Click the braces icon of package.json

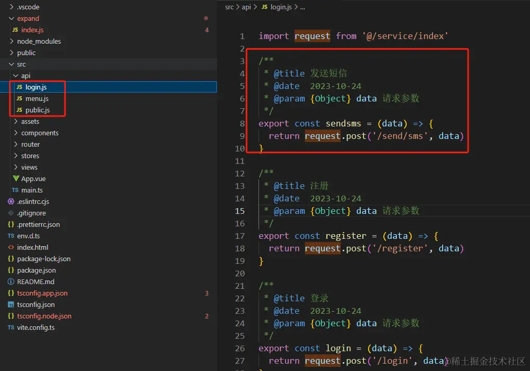[11, 270]
